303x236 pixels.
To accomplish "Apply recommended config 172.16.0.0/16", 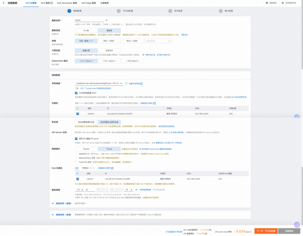I will 152,190.
